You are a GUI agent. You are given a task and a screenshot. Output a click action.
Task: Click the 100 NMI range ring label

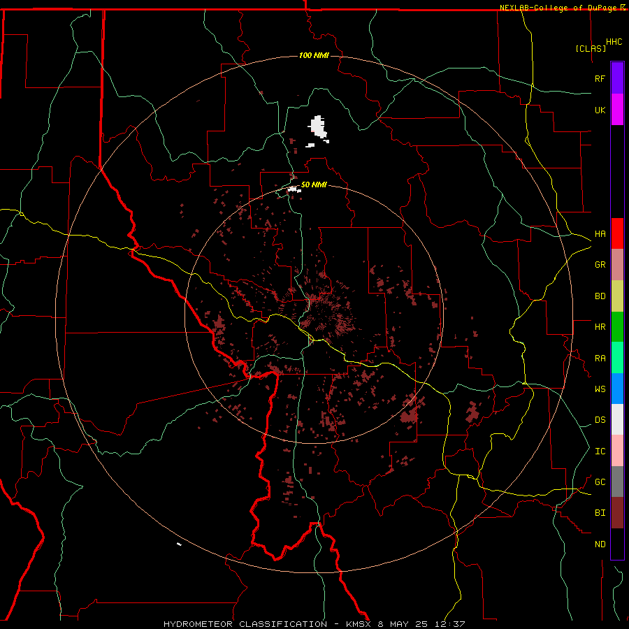314,55
